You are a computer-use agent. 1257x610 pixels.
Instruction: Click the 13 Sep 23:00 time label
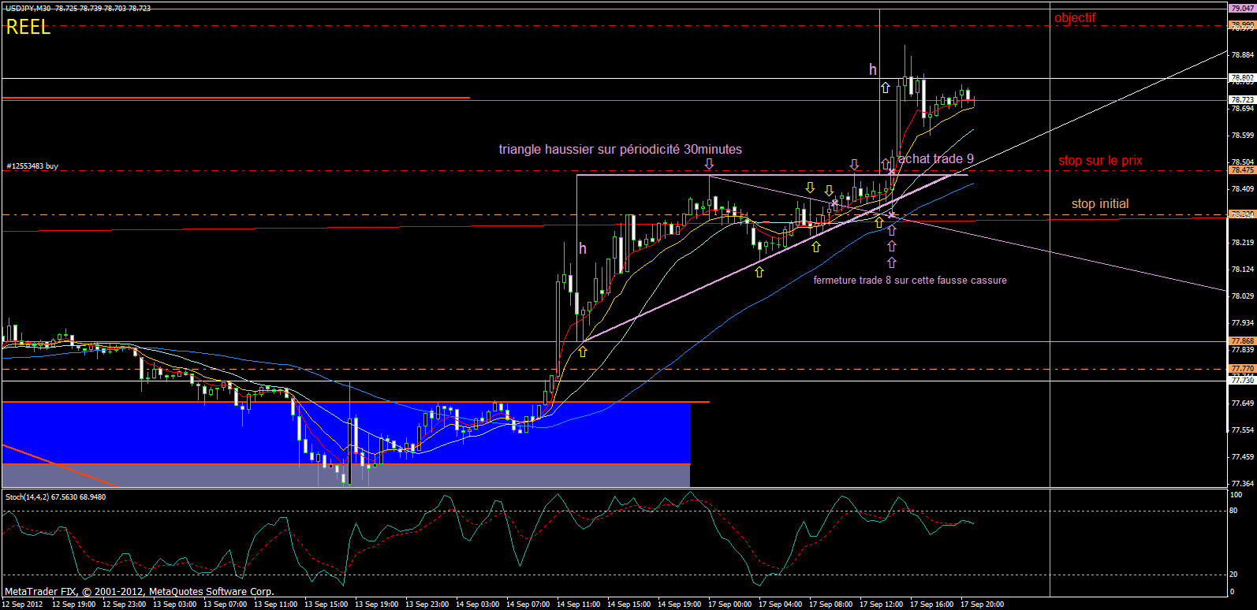coord(427,604)
